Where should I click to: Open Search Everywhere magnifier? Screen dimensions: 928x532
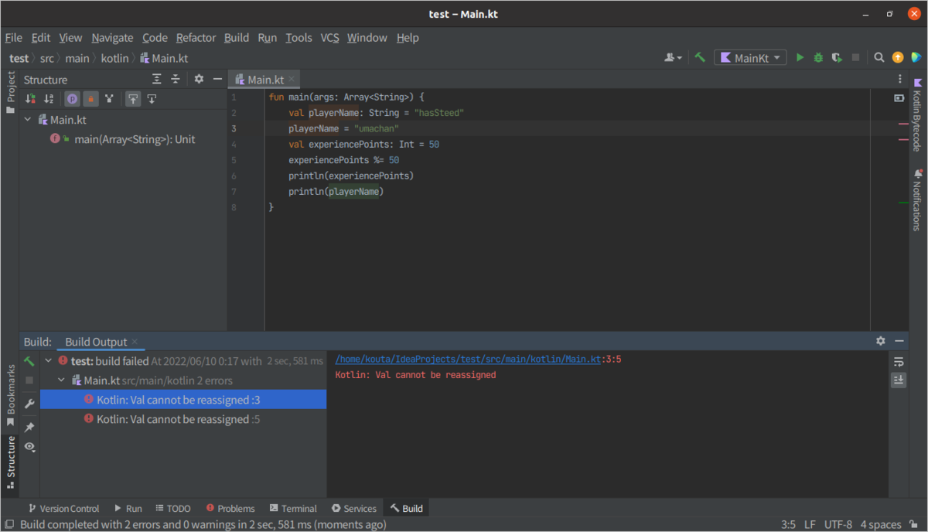click(x=879, y=57)
